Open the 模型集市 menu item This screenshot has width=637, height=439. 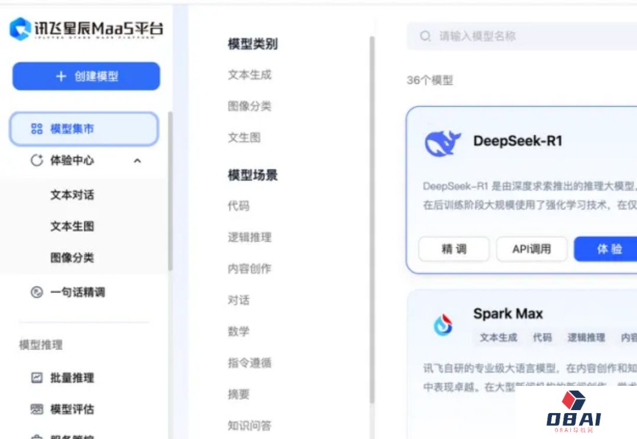[84, 129]
